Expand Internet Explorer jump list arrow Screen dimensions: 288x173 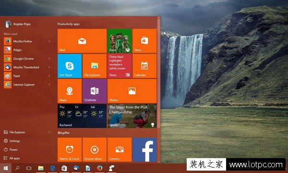point(49,85)
